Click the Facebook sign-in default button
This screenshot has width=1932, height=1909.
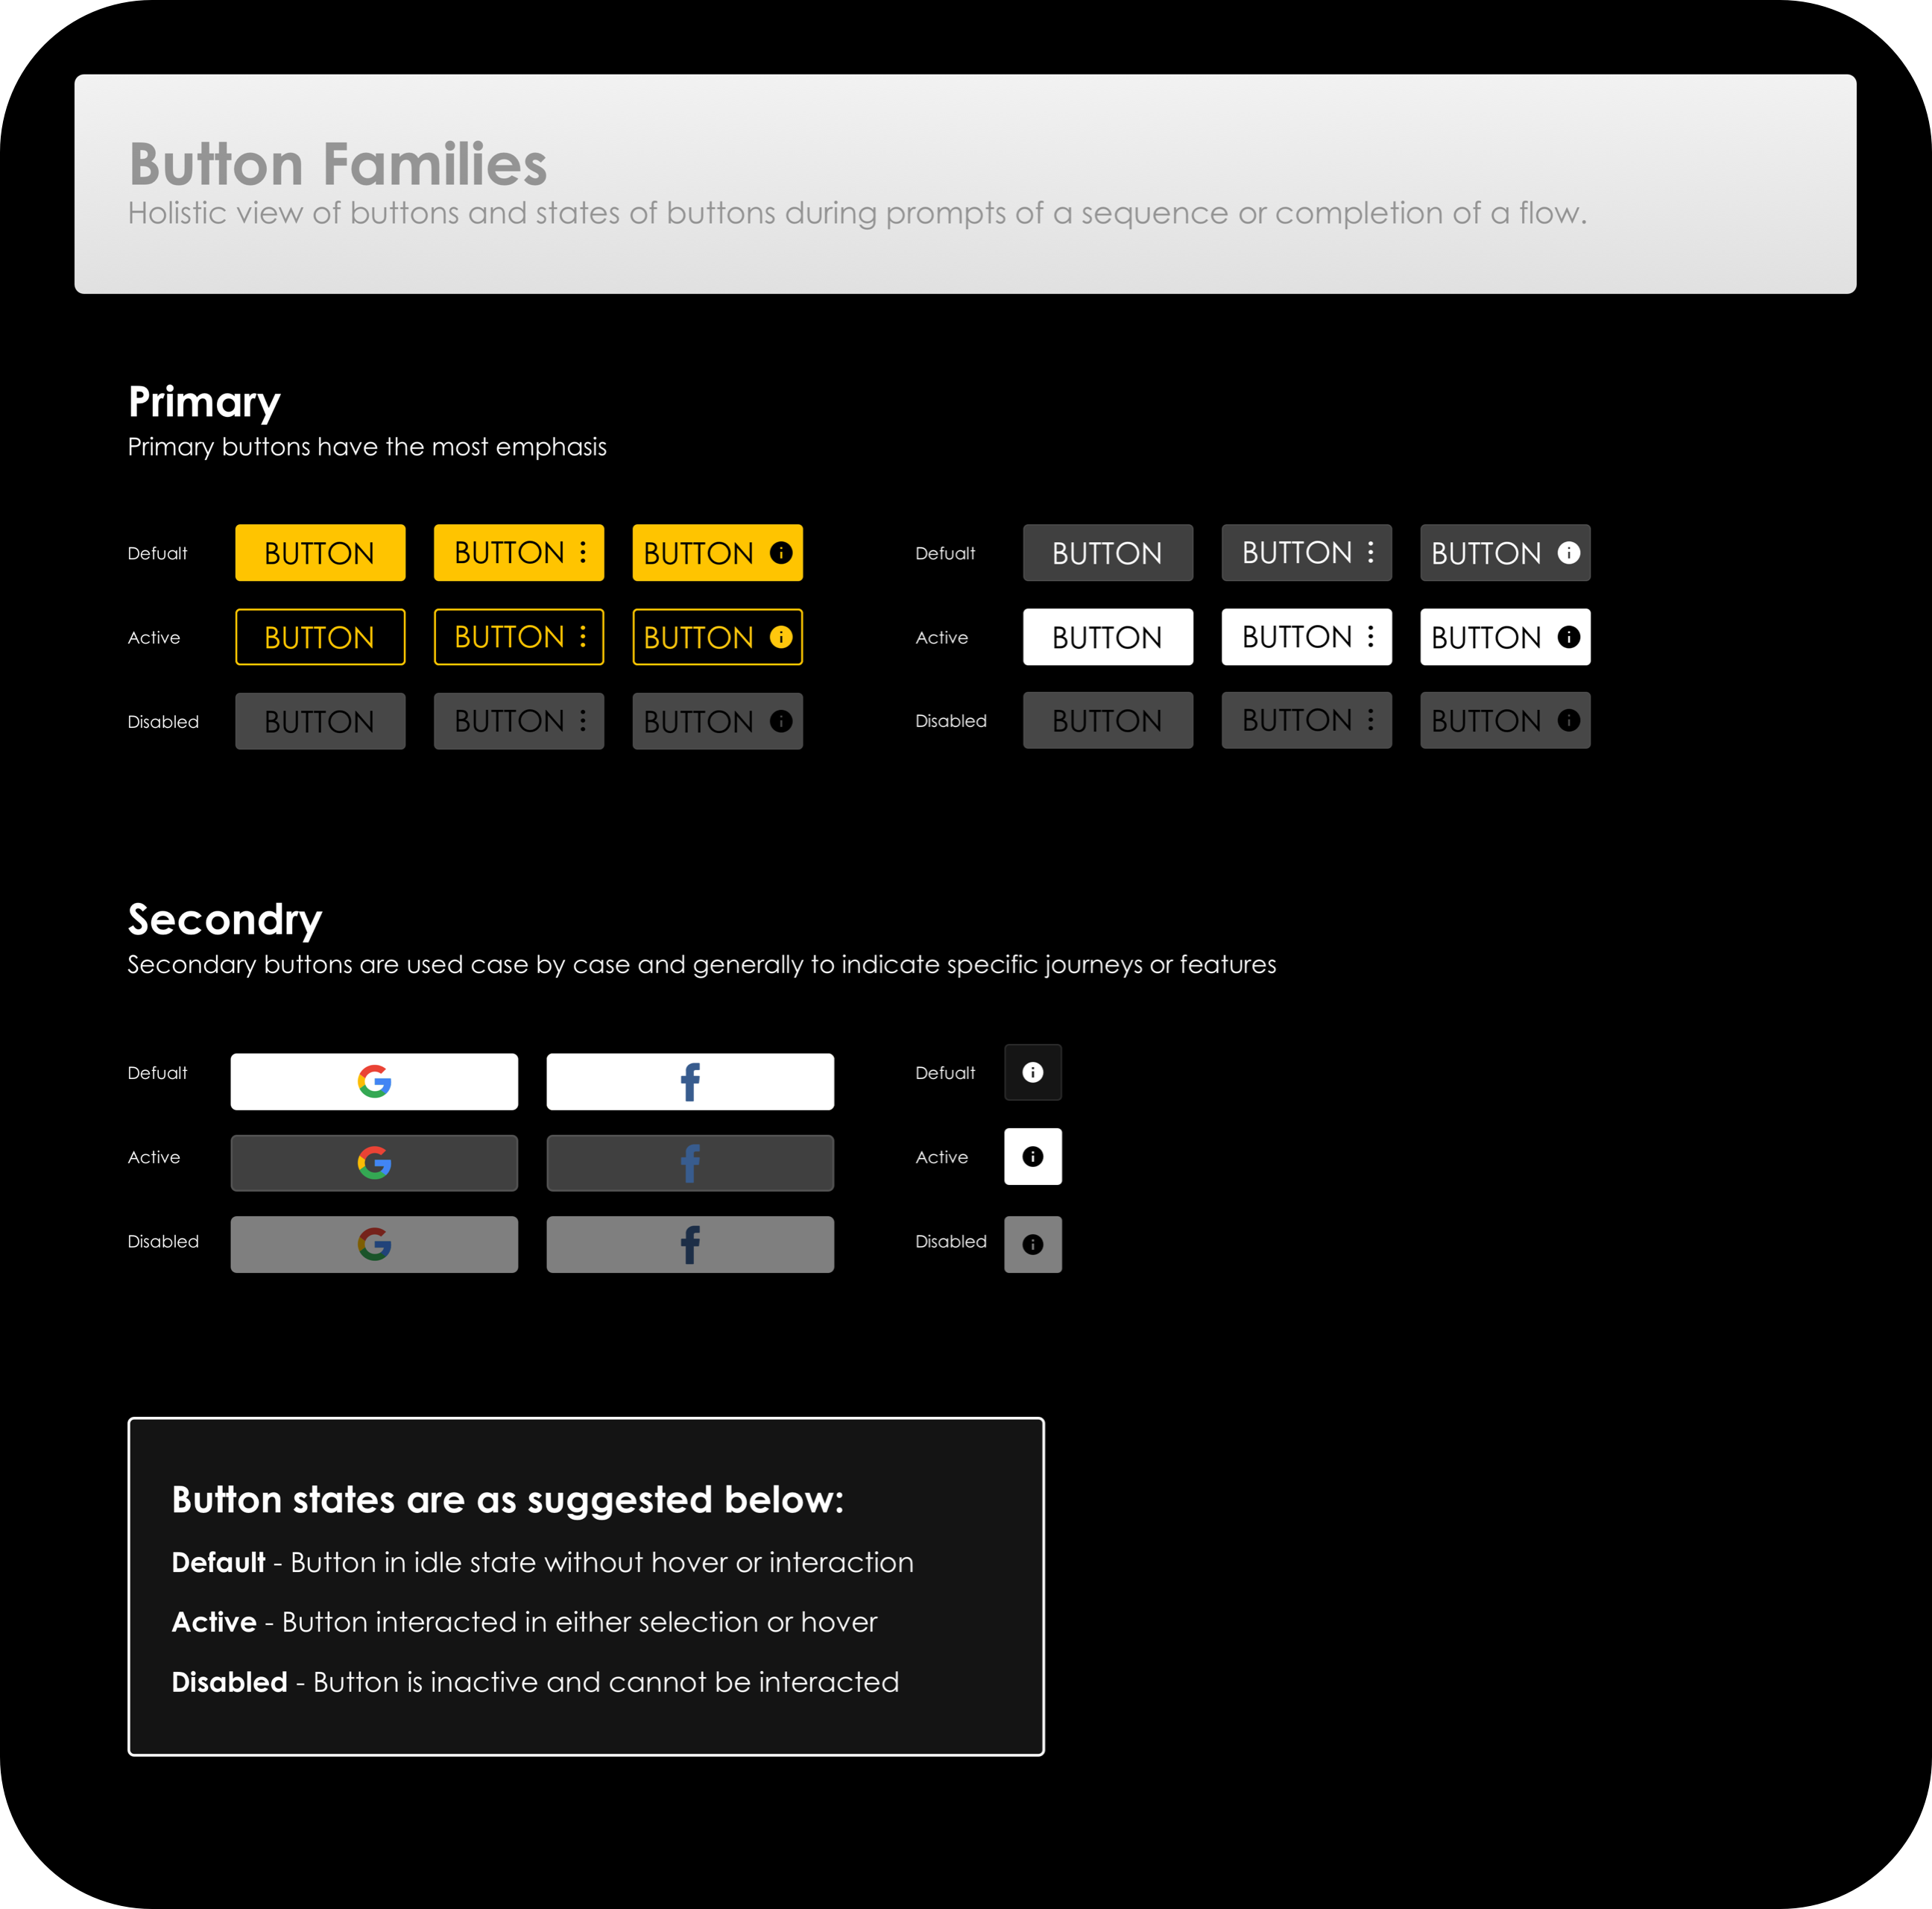click(689, 1081)
